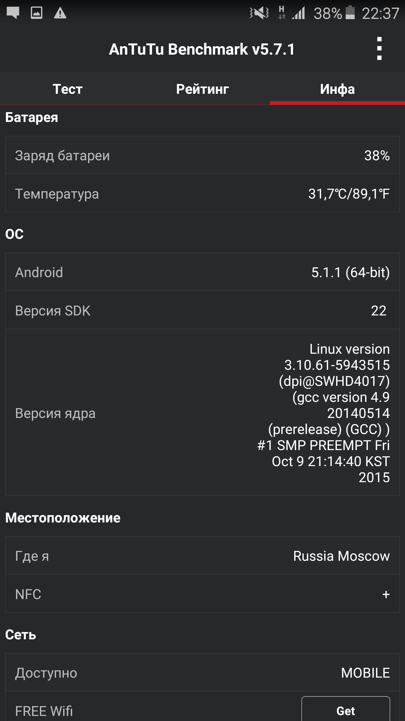
Task: Tap the warning triangle notification icon
Action: pos(60,13)
